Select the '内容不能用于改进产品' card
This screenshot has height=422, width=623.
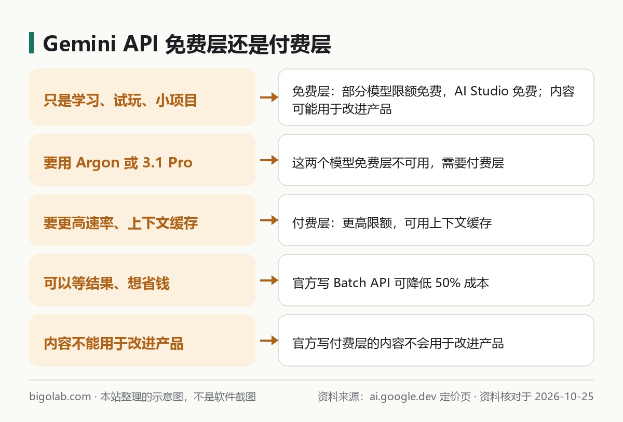coord(142,340)
